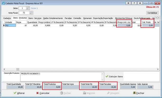
Task: Open the Romaneio tab
Action: (x=87, y=18)
